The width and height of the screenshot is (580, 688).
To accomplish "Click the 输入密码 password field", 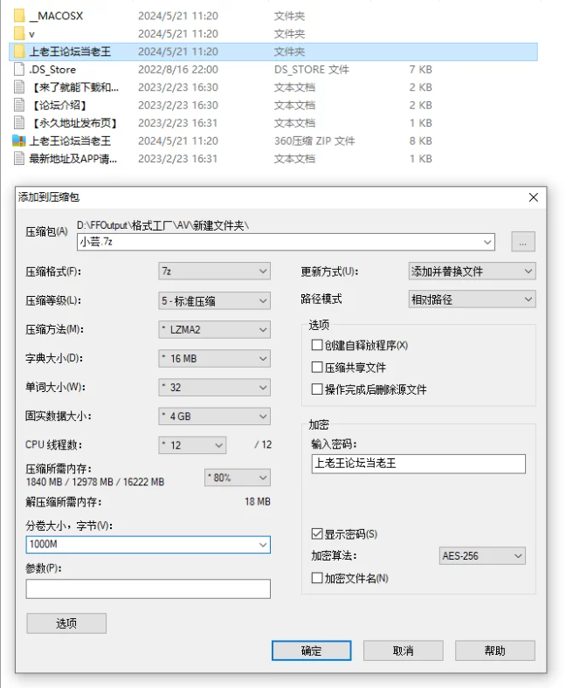I will pos(418,464).
